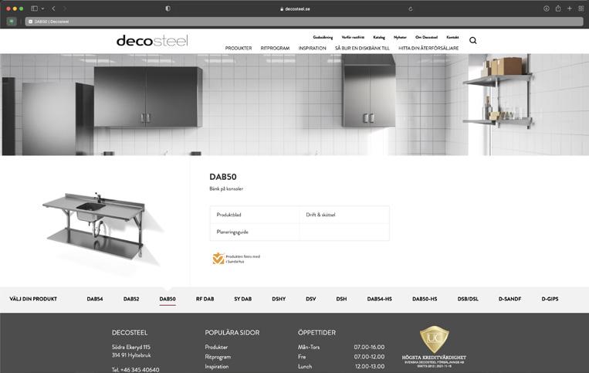589x373 pixels.
Task: Open the Om Decosteel top link
Action: coord(426,37)
